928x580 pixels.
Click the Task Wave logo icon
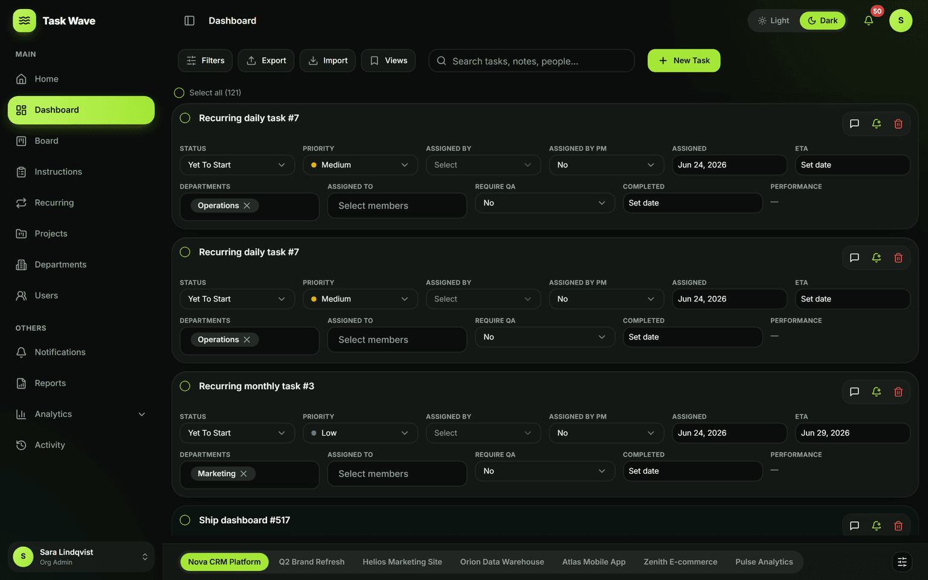click(x=24, y=21)
